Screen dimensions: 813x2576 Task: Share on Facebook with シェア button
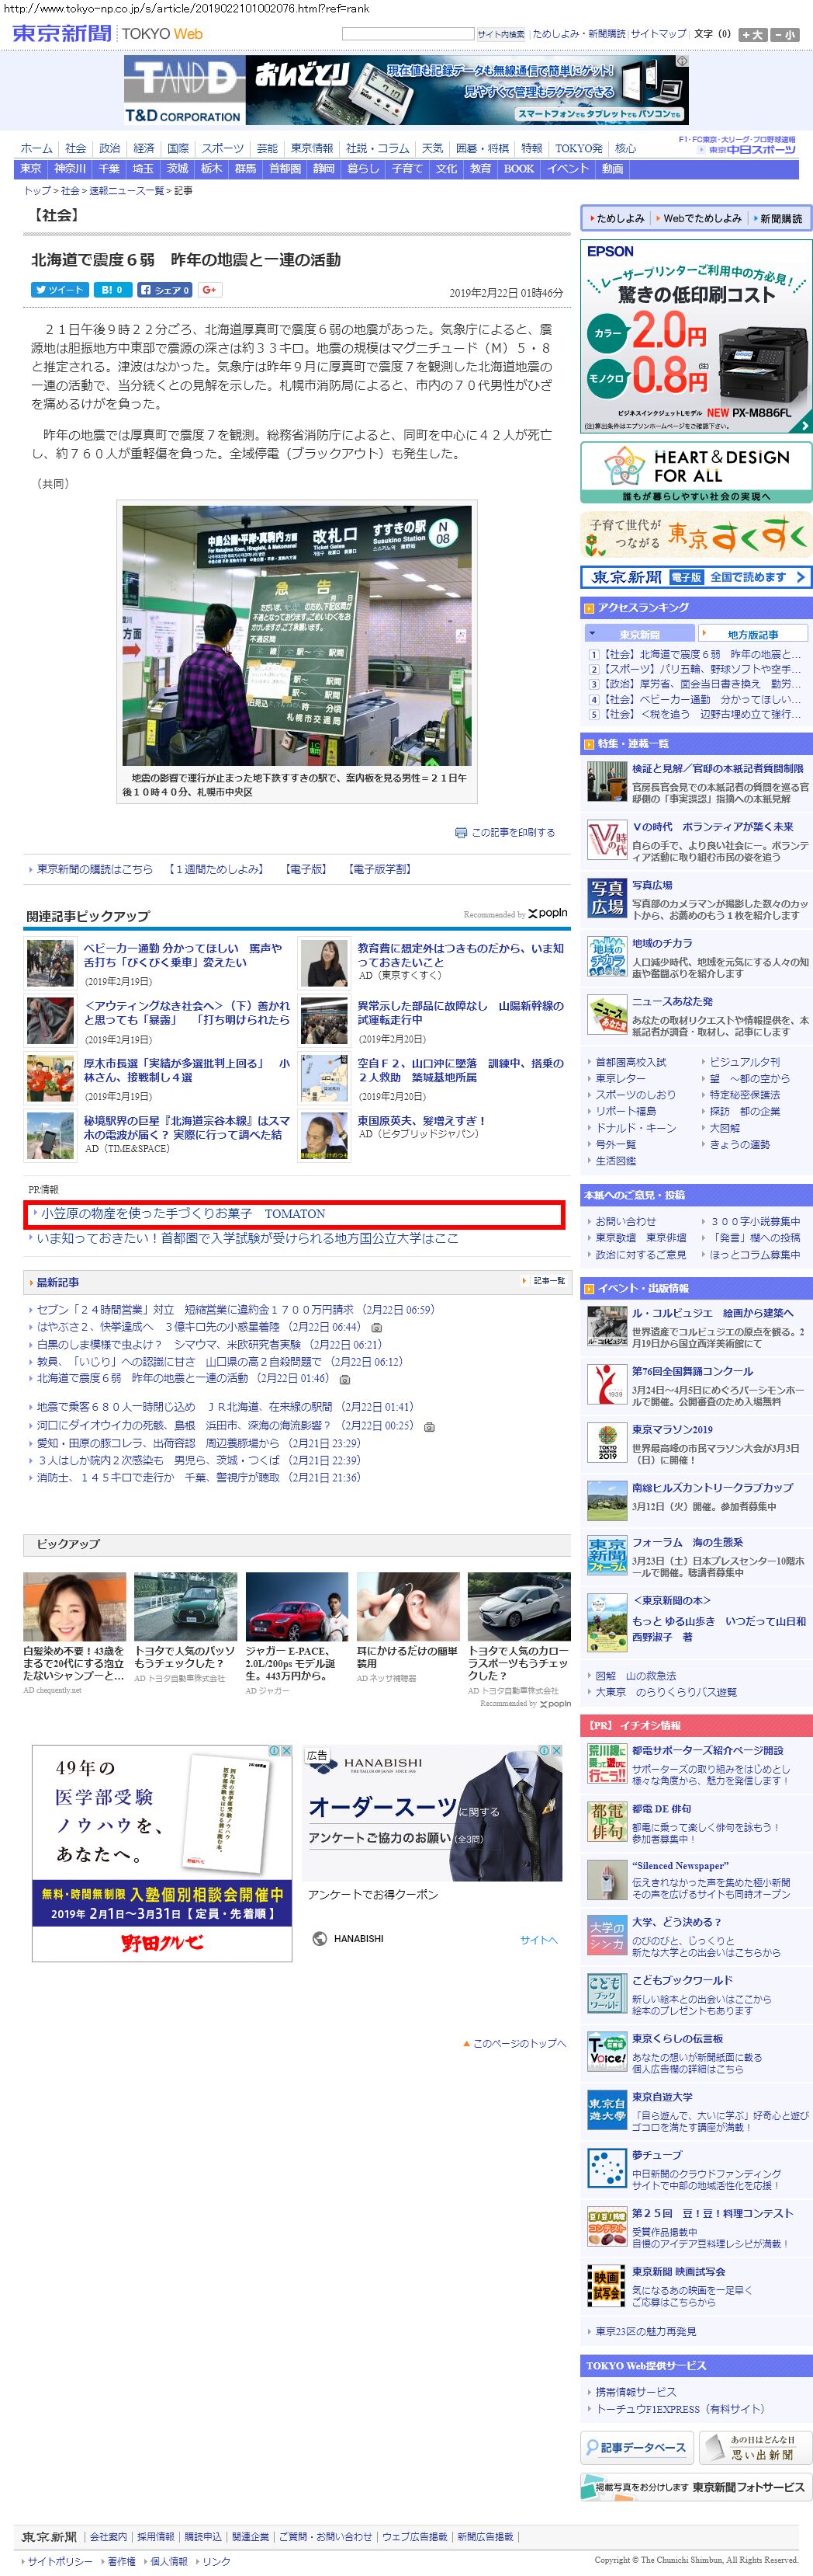click(166, 290)
